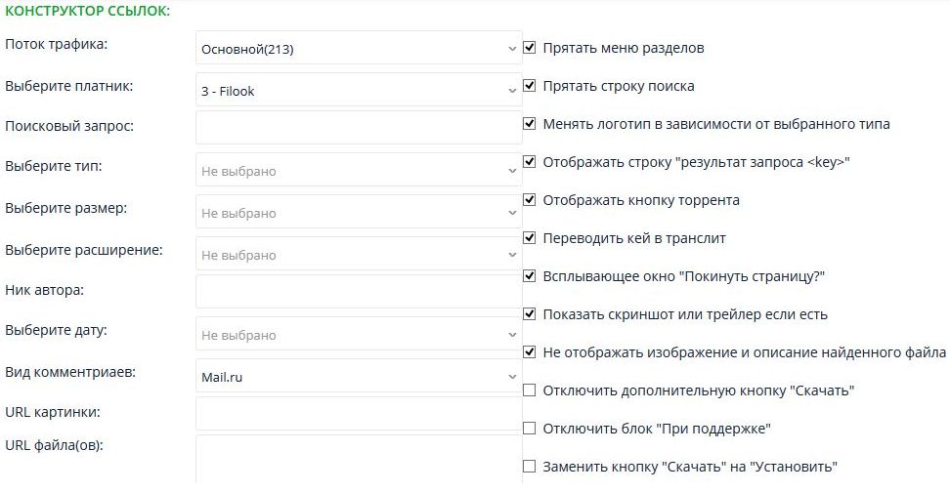Enable "Заменить кнопку Скачать на Установить"
This screenshot has width=950, height=493.
(530, 467)
